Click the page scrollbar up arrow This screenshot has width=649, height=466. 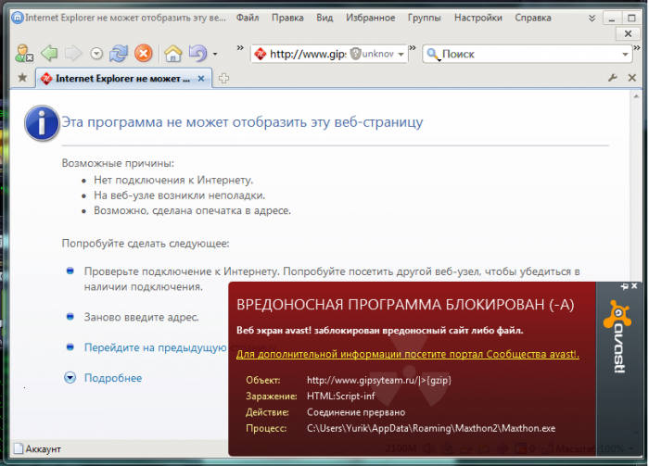636,96
